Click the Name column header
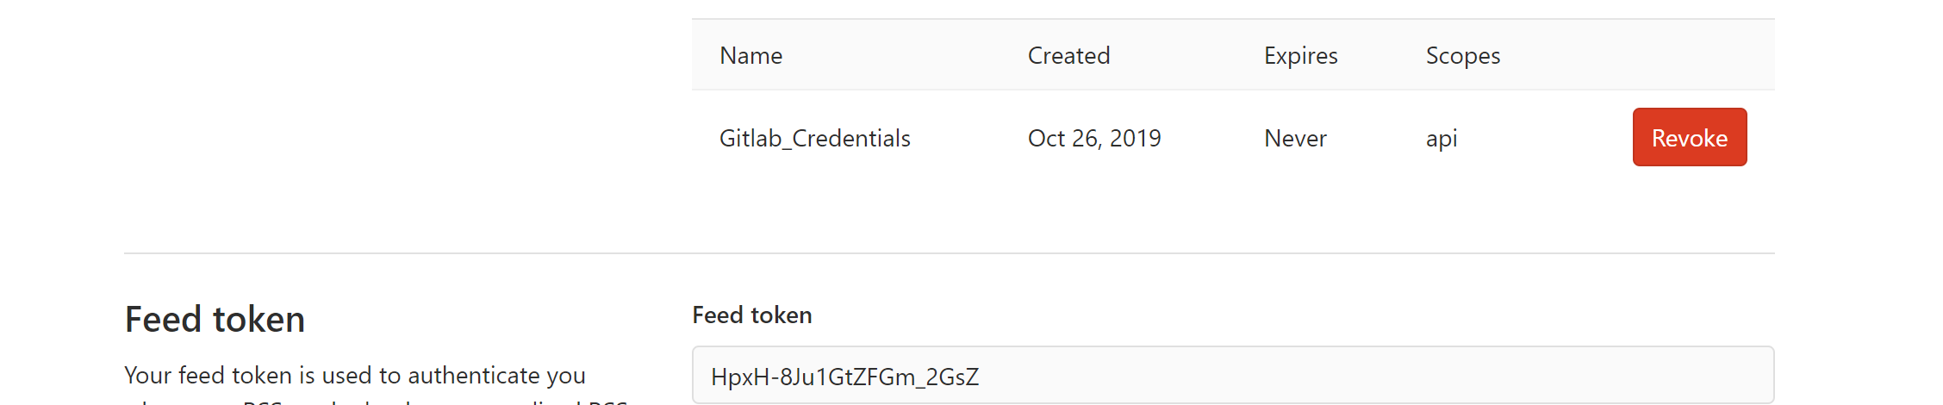Viewport: 1943px width, 405px height. (x=750, y=56)
